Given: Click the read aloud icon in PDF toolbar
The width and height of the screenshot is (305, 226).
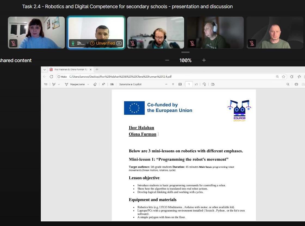Looking at the screenshot, I should pyautogui.click(x=103, y=84).
